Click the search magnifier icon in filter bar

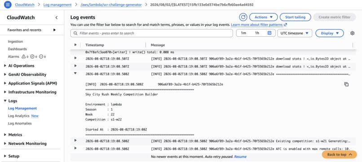point(75,33)
